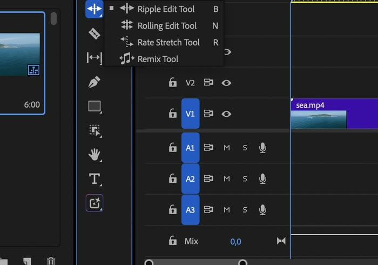The image size is (378, 265).
Task: Enable voice-over record on A3
Action: (262, 210)
